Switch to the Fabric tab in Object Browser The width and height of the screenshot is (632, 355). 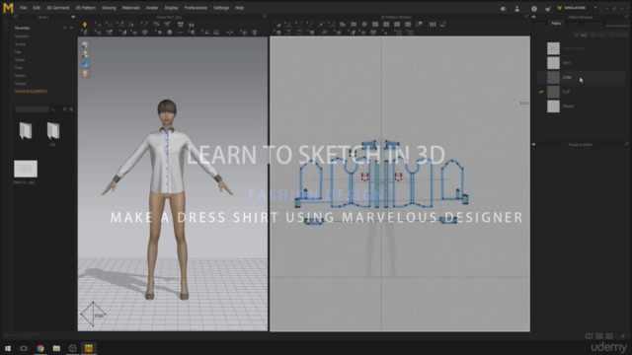point(556,24)
